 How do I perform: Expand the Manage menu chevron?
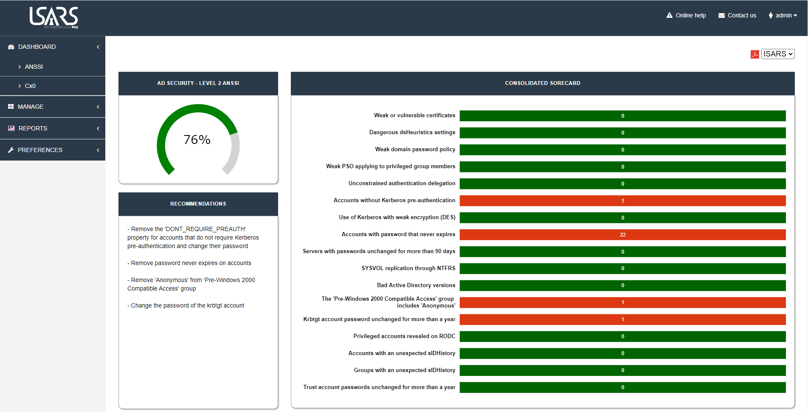(98, 107)
